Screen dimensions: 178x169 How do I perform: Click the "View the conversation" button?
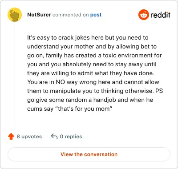pos(89,154)
